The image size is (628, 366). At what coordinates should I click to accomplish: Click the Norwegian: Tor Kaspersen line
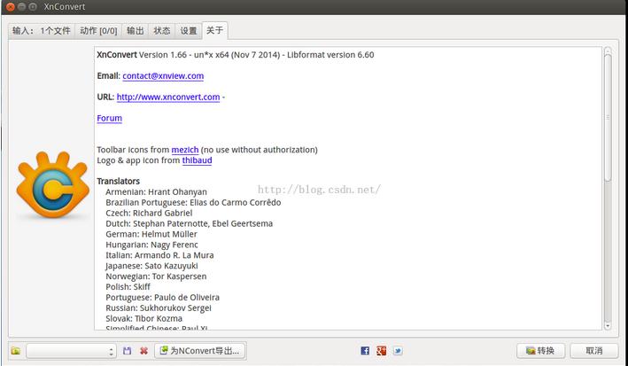pyautogui.click(x=156, y=276)
